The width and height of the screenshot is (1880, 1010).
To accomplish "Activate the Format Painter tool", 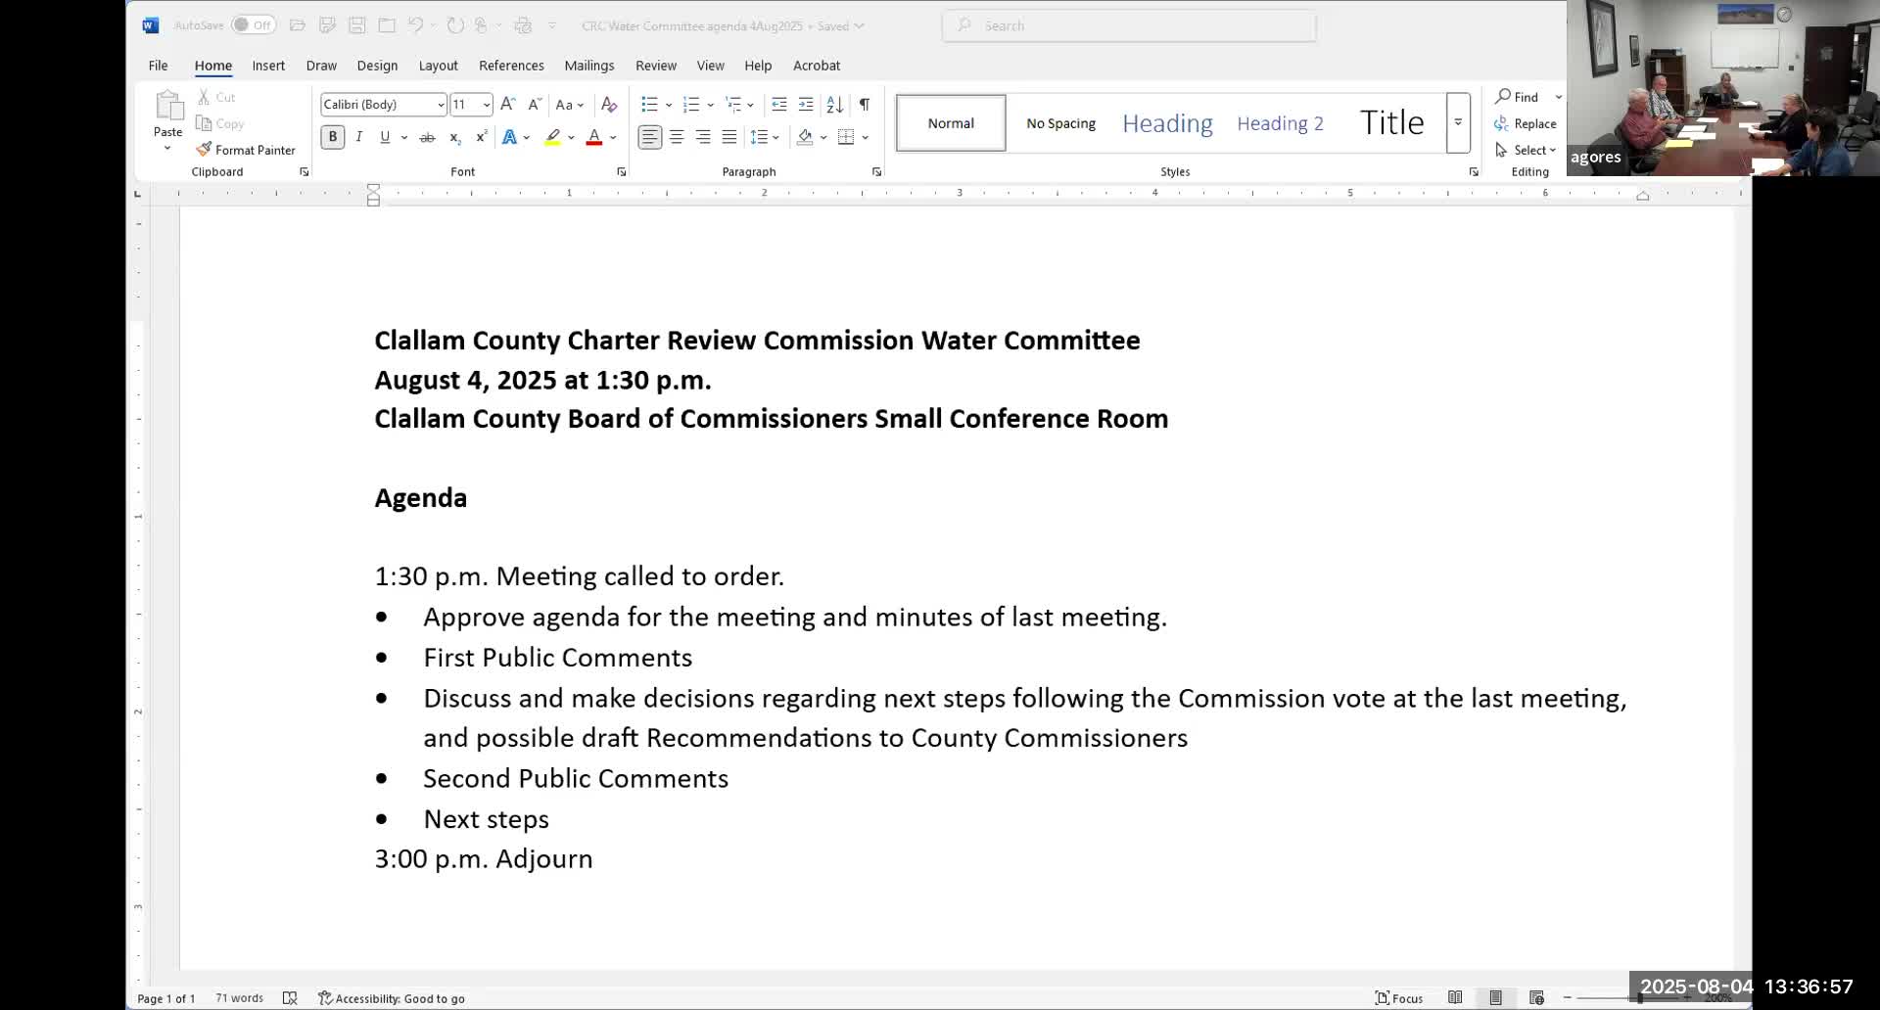I will (x=246, y=150).
